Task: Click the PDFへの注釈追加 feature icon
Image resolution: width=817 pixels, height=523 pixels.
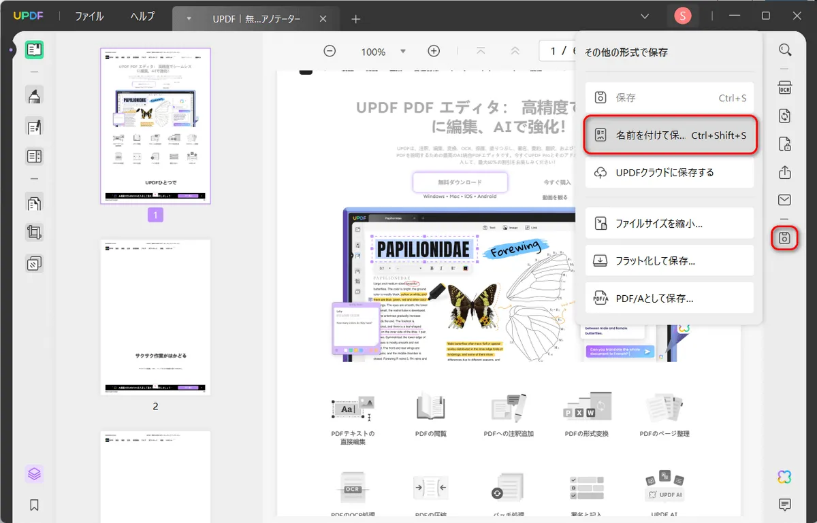Action: click(509, 407)
